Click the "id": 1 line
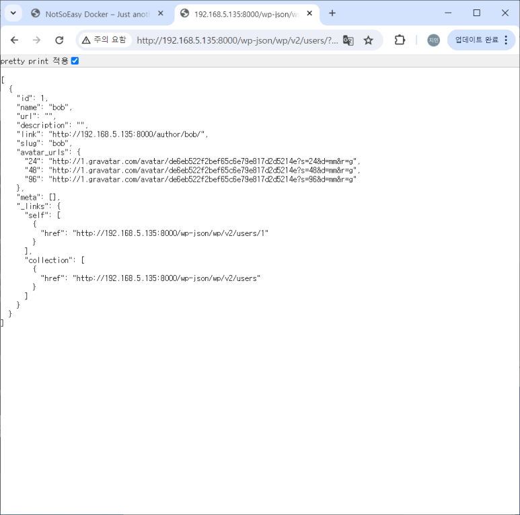Viewport: 520px width, 515px height. 32,98
